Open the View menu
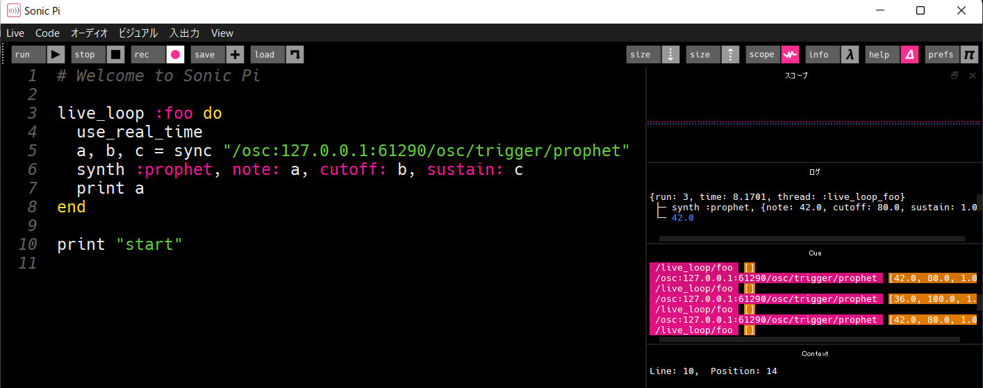Screen dimensions: 983x388 coord(222,33)
